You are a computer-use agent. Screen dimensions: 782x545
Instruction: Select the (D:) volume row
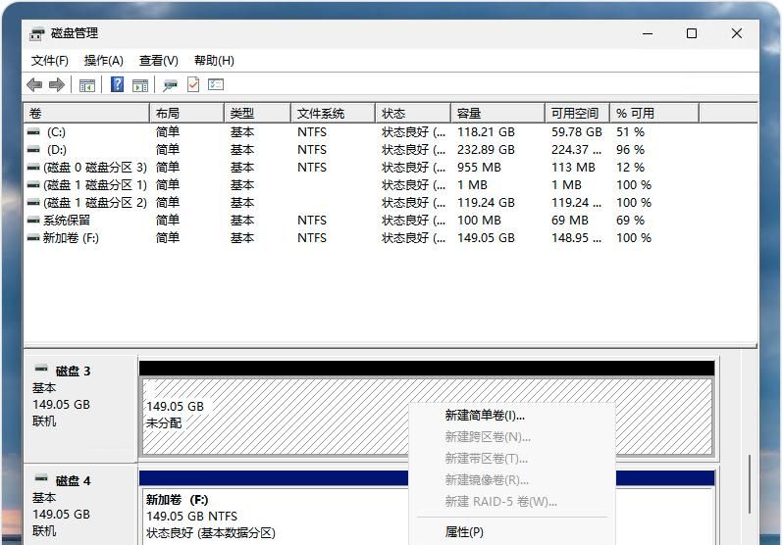point(390,149)
